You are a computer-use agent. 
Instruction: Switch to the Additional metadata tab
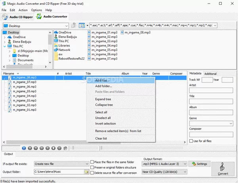pyautogui.click(x=210, y=74)
